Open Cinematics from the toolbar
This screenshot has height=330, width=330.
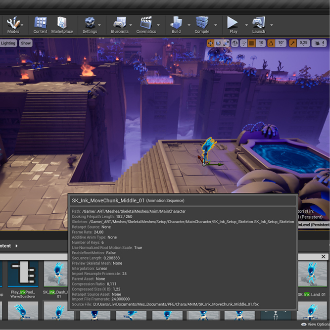coord(145,24)
